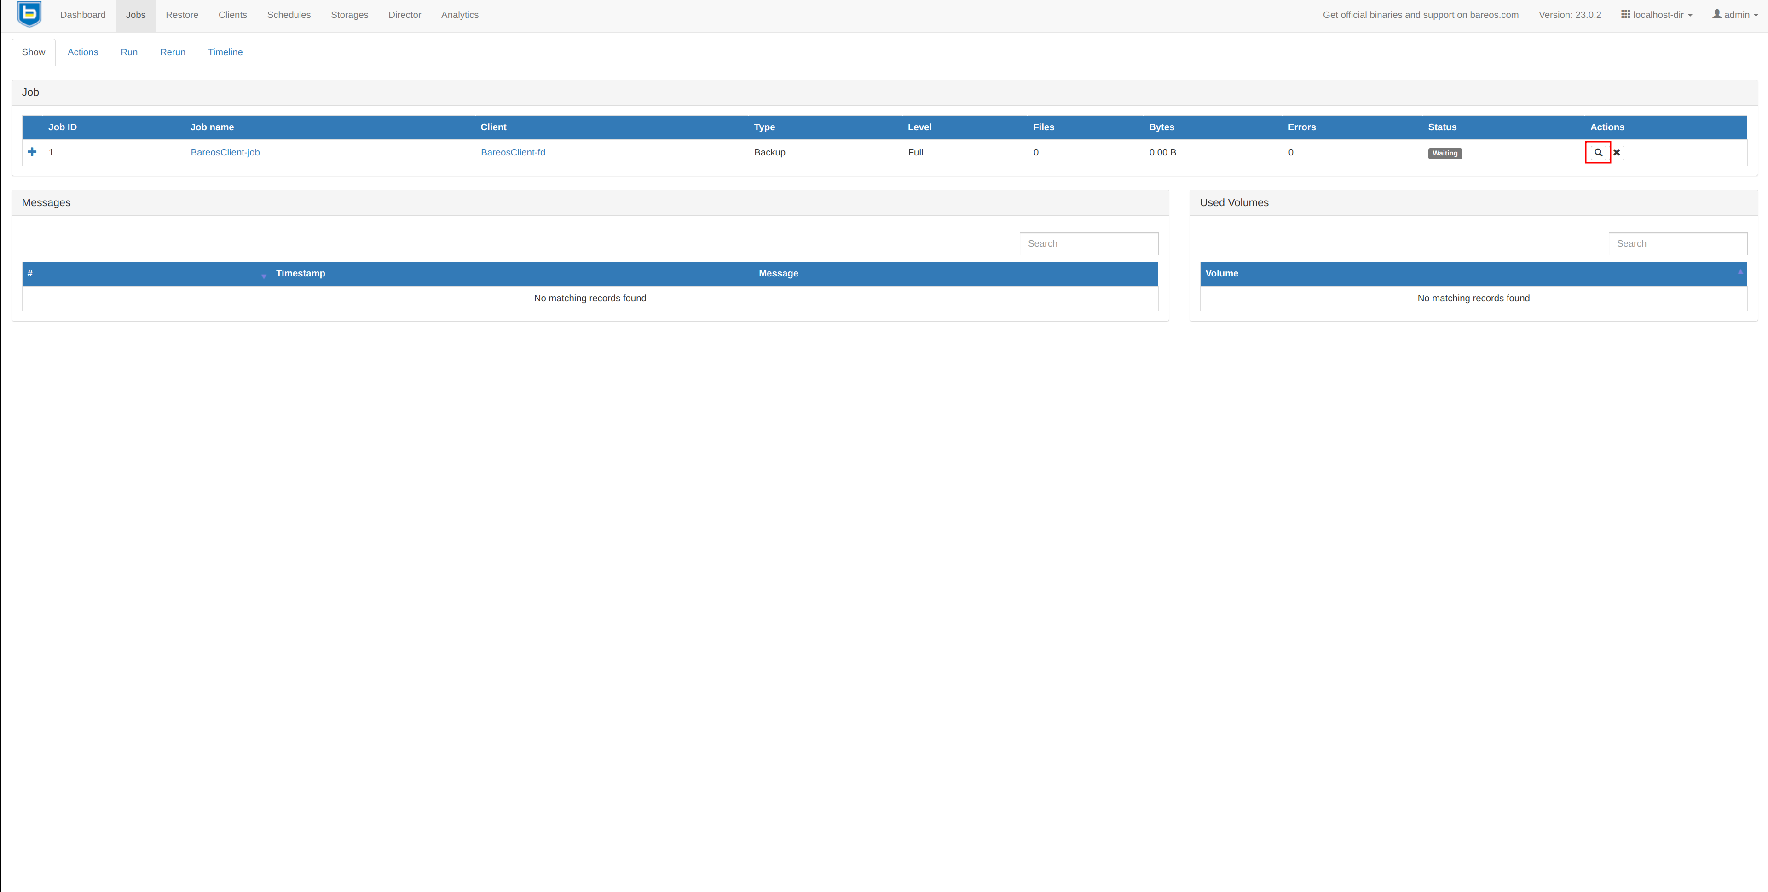The image size is (1768, 892).
Task: Go to Dashboard in navigation bar
Action: pos(82,14)
